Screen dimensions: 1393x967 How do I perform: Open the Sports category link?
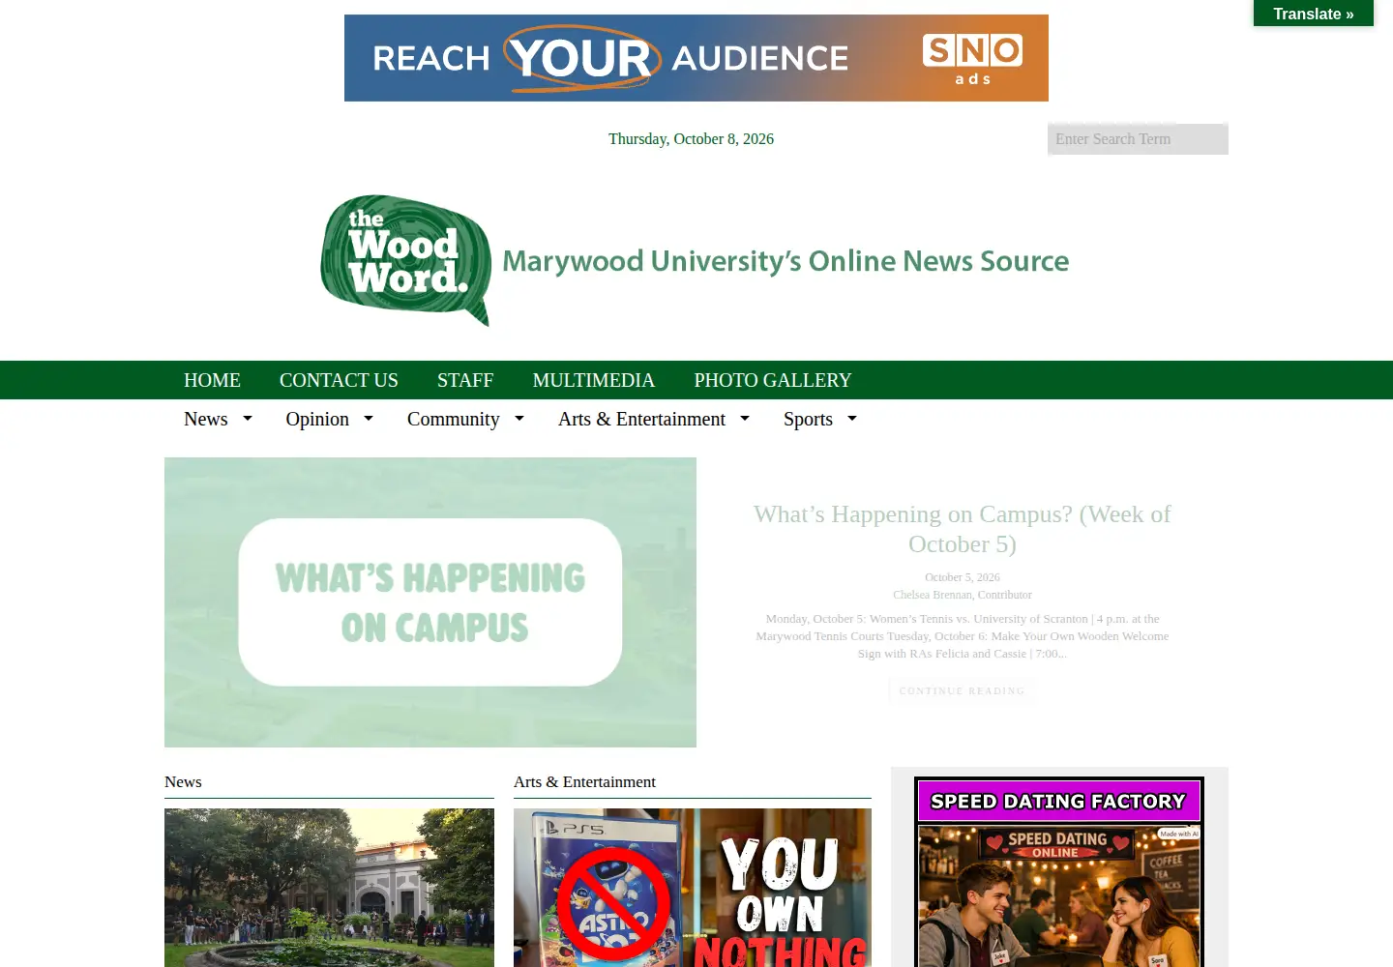tap(808, 419)
